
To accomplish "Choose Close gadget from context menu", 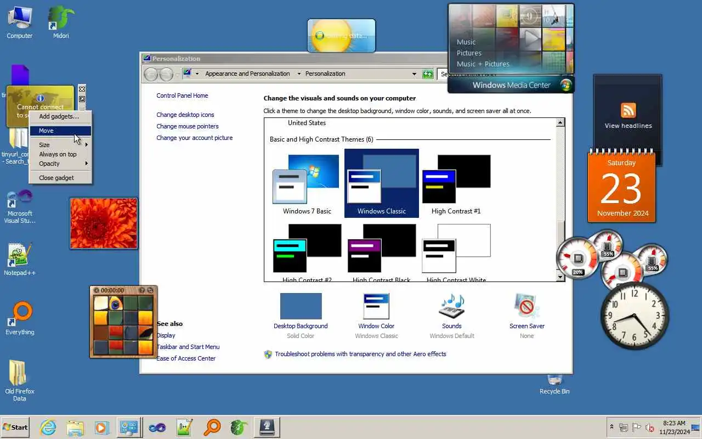I will [x=60, y=178].
